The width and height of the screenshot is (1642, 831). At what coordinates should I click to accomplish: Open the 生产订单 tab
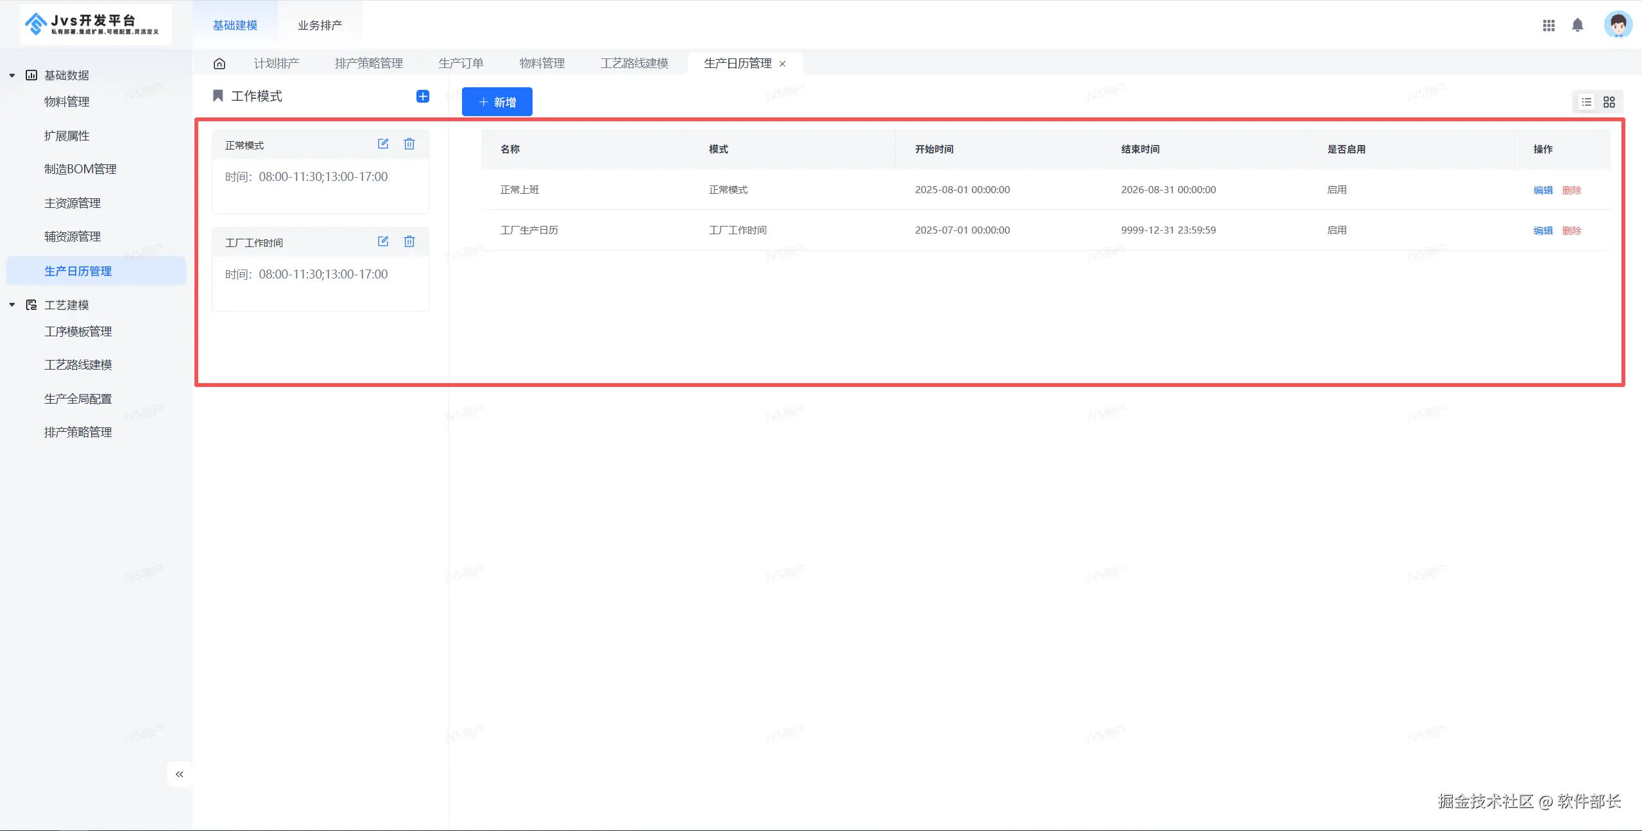[461, 64]
